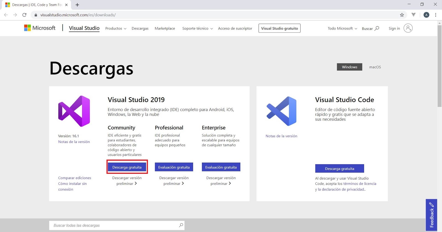Bookmark this page with the star icon
Viewport: 442px width, 232px height.
(402, 15)
